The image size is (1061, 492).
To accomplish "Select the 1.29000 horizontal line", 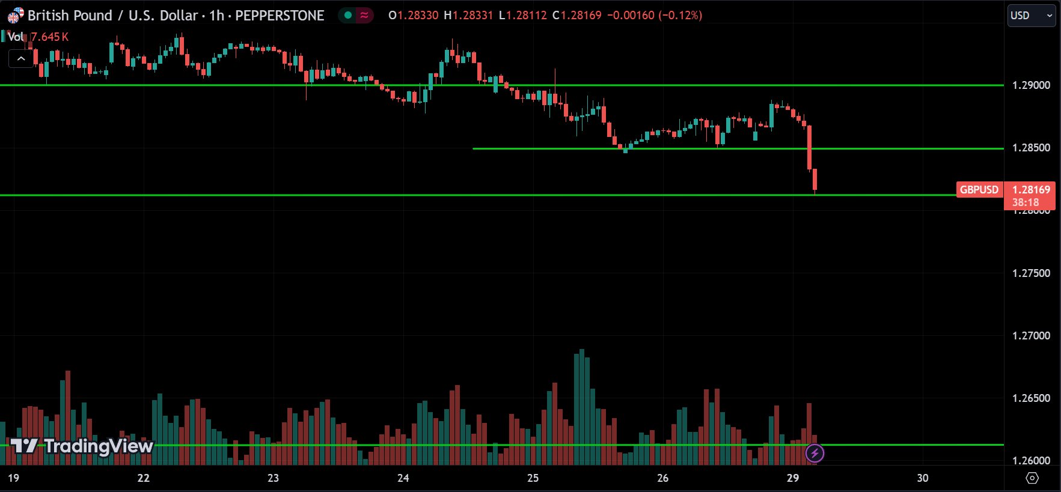I will [502, 85].
